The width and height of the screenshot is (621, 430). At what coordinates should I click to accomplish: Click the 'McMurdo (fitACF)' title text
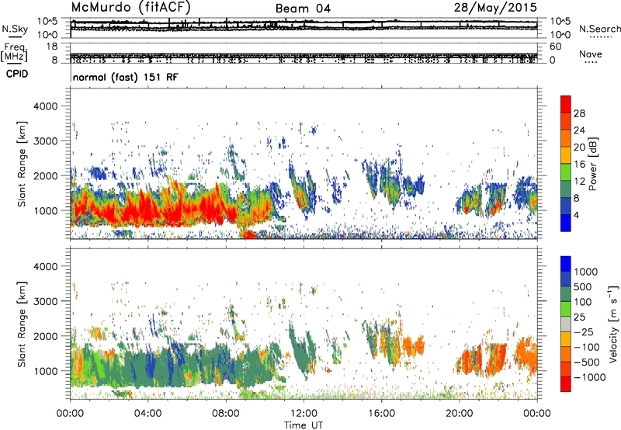131,7
